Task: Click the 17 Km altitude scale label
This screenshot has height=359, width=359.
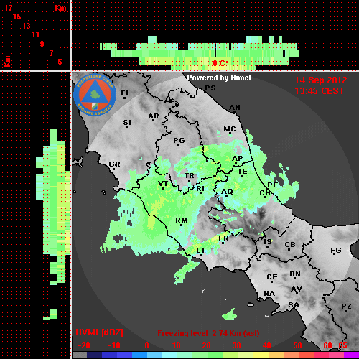Action: click(8, 8)
